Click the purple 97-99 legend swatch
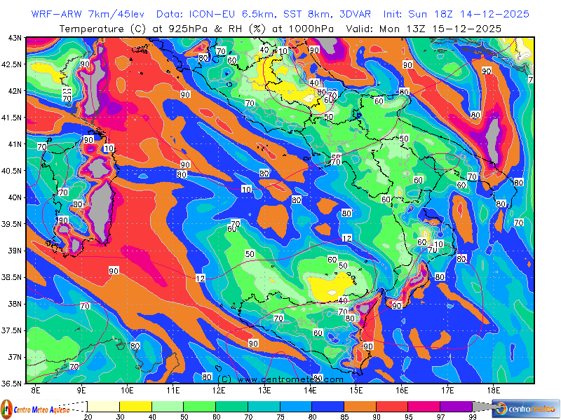 (x=455, y=406)
